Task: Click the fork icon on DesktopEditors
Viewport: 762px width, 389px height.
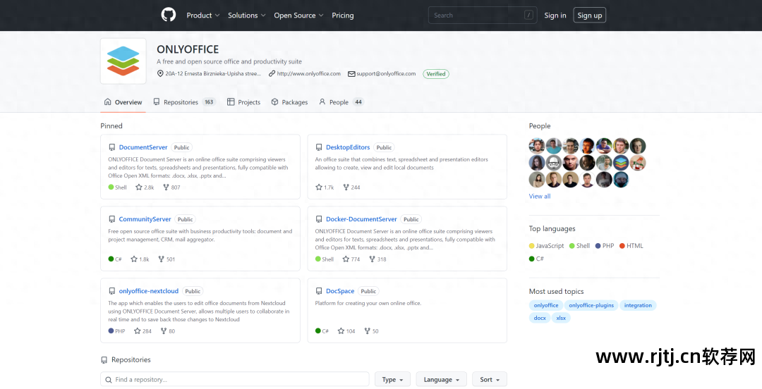Action: 346,187
